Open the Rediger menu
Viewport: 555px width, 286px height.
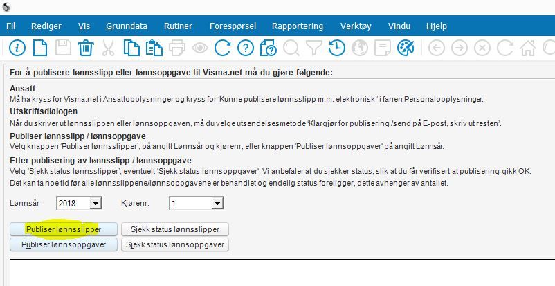click(46, 26)
